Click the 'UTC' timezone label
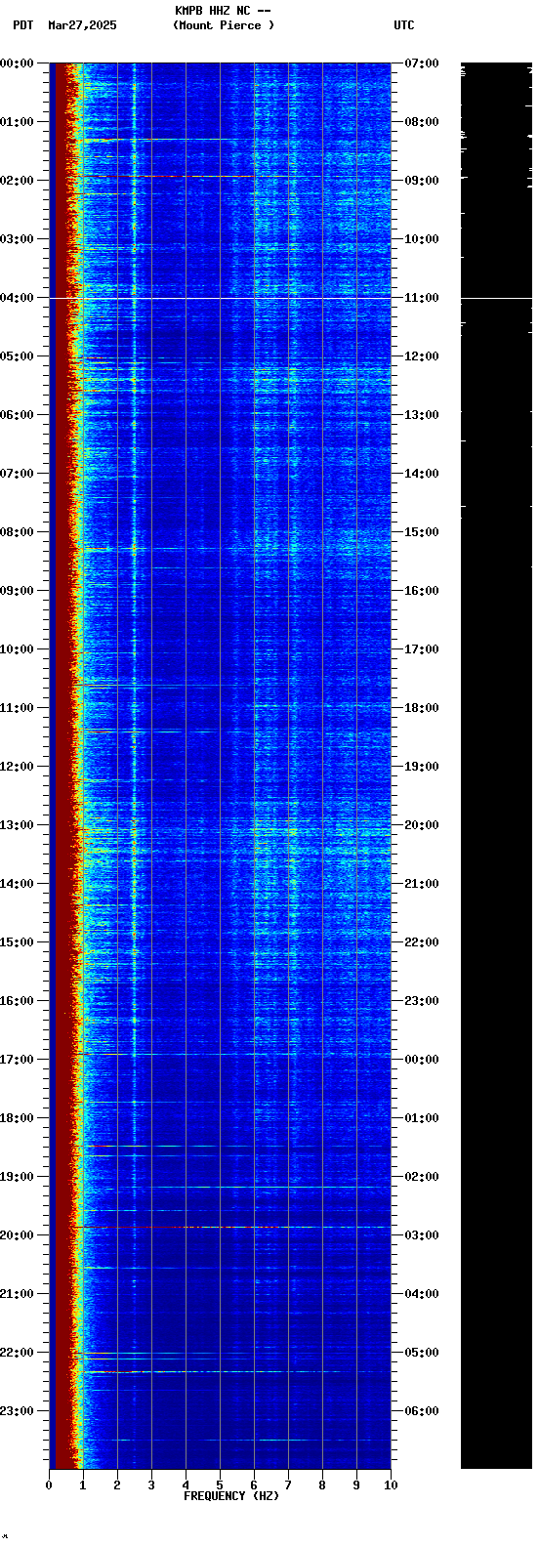The width and height of the screenshot is (539, 1547). point(404,25)
